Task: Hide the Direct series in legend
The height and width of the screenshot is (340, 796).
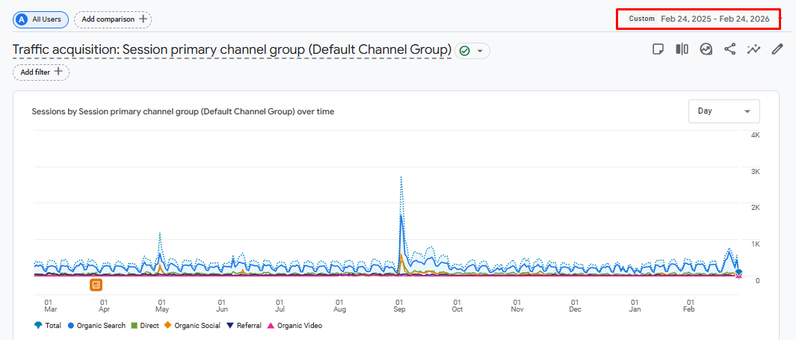Action: [x=145, y=326]
